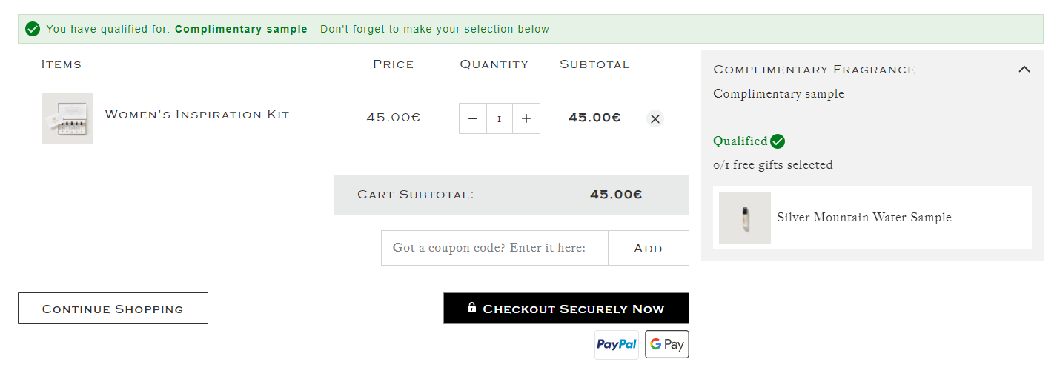The height and width of the screenshot is (379, 1057).
Task: Pay with the PayPal button
Action: [617, 344]
